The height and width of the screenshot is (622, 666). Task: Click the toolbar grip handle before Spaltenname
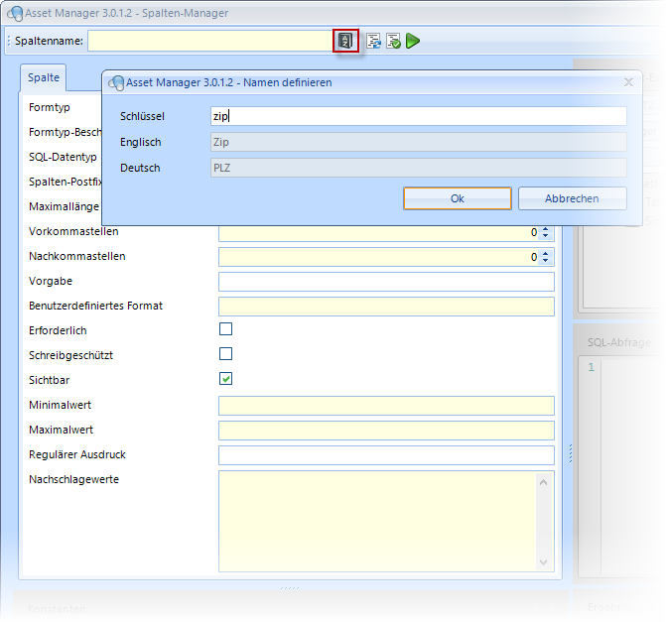tap(9, 41)
